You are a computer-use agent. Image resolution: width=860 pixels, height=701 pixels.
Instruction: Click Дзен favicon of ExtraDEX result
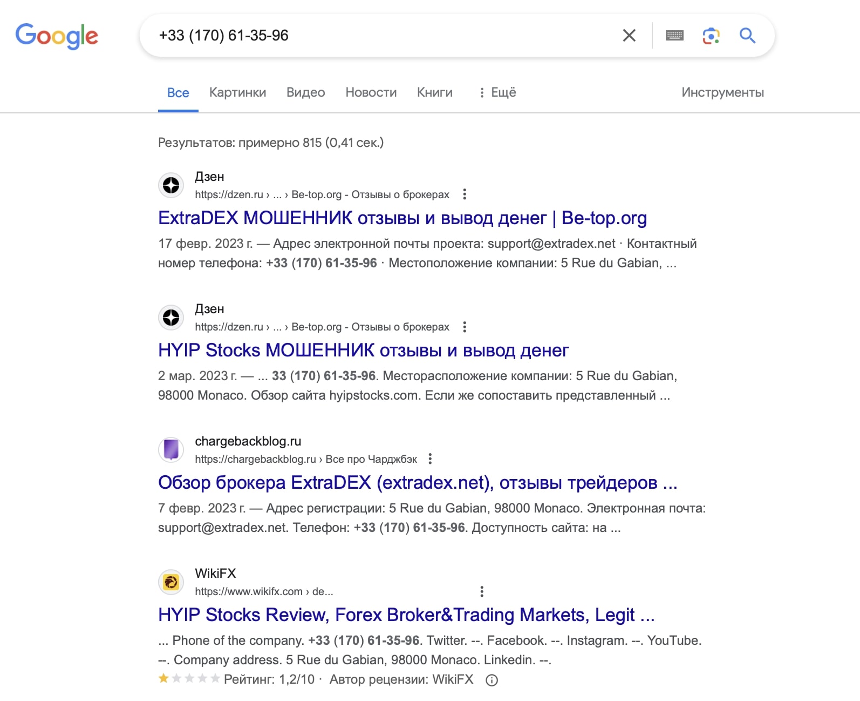171,185
